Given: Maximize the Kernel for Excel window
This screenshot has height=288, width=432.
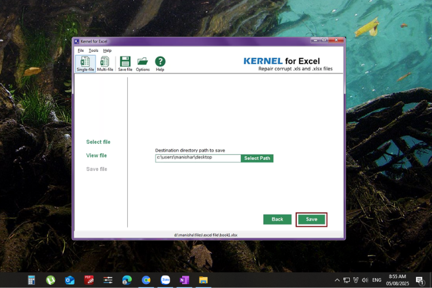Looking at the screenshot, I should [x=324, y=40].
